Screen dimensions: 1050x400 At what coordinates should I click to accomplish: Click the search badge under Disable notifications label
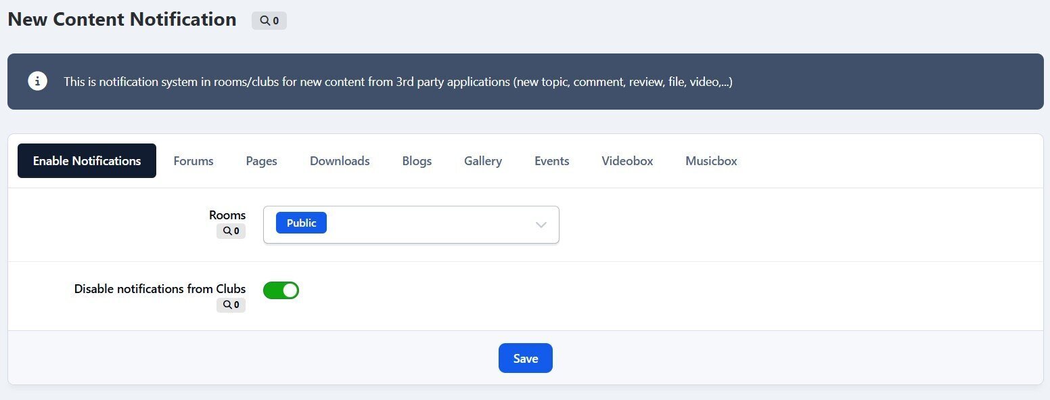231,305
